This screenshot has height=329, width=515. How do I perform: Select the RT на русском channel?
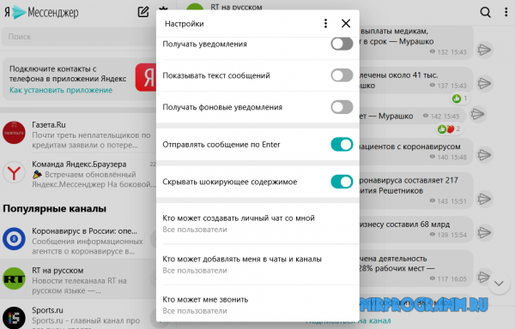pos(79,279)
